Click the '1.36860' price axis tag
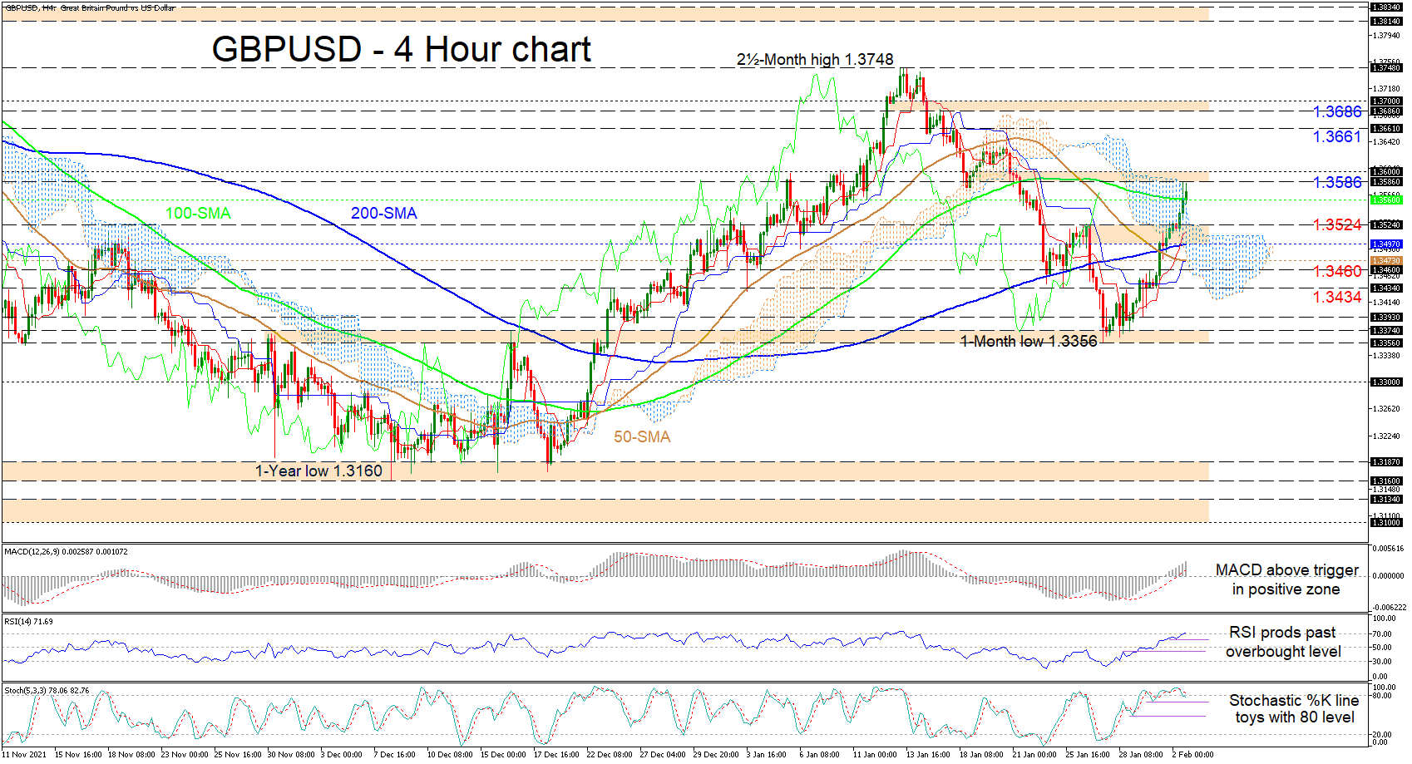 point(1386,111)
